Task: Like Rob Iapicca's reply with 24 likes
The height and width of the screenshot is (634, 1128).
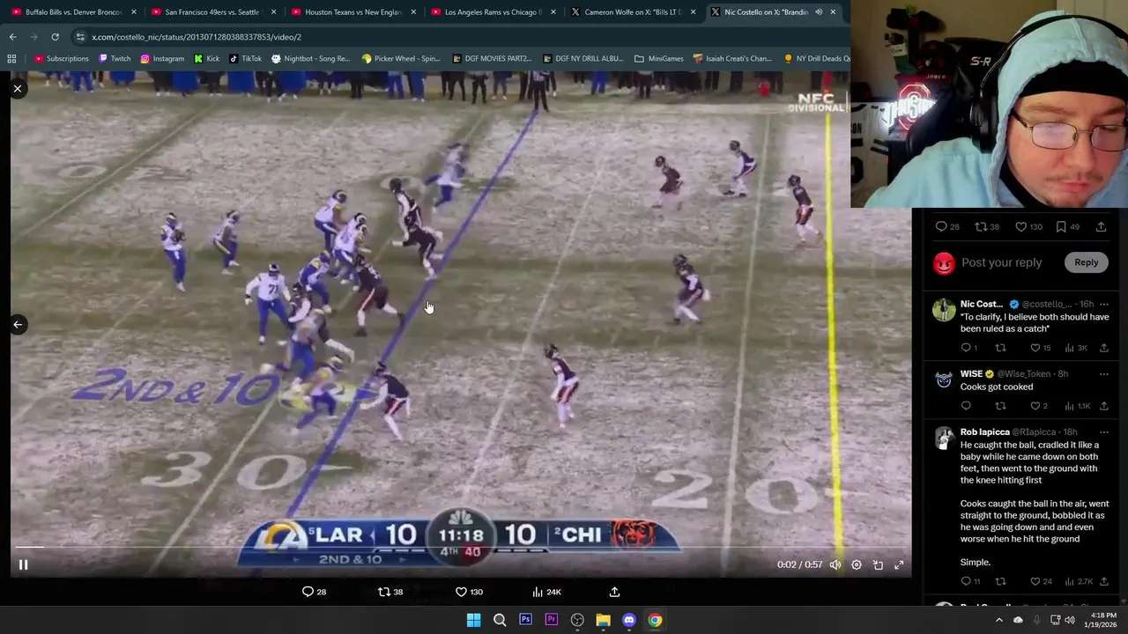Action: 1041,582
